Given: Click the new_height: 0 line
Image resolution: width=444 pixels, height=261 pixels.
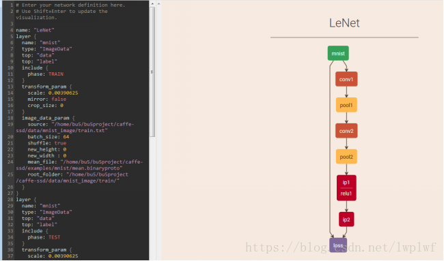Looking at the screenshot, I should coord(46,149).
